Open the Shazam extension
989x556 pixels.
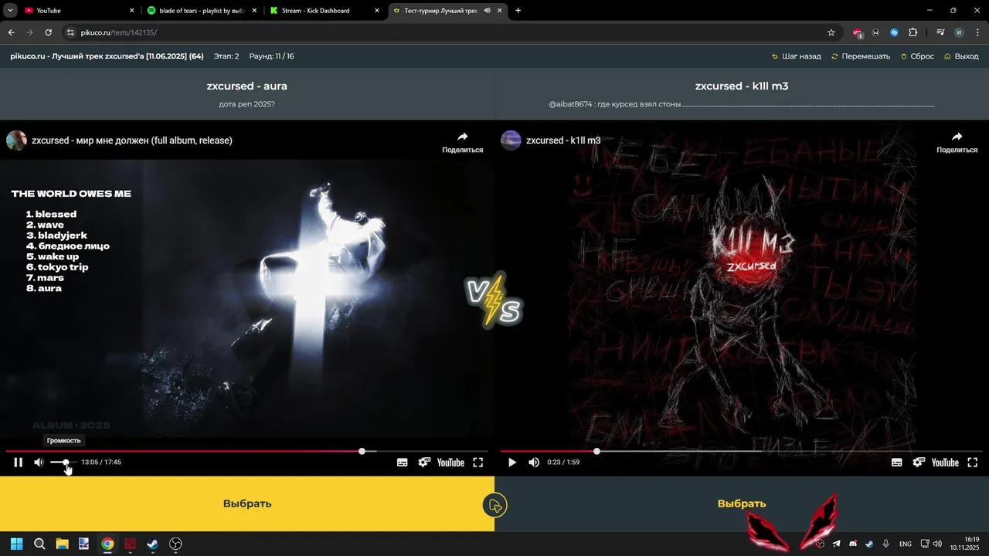pyautogui.click(x=894, y=32)
